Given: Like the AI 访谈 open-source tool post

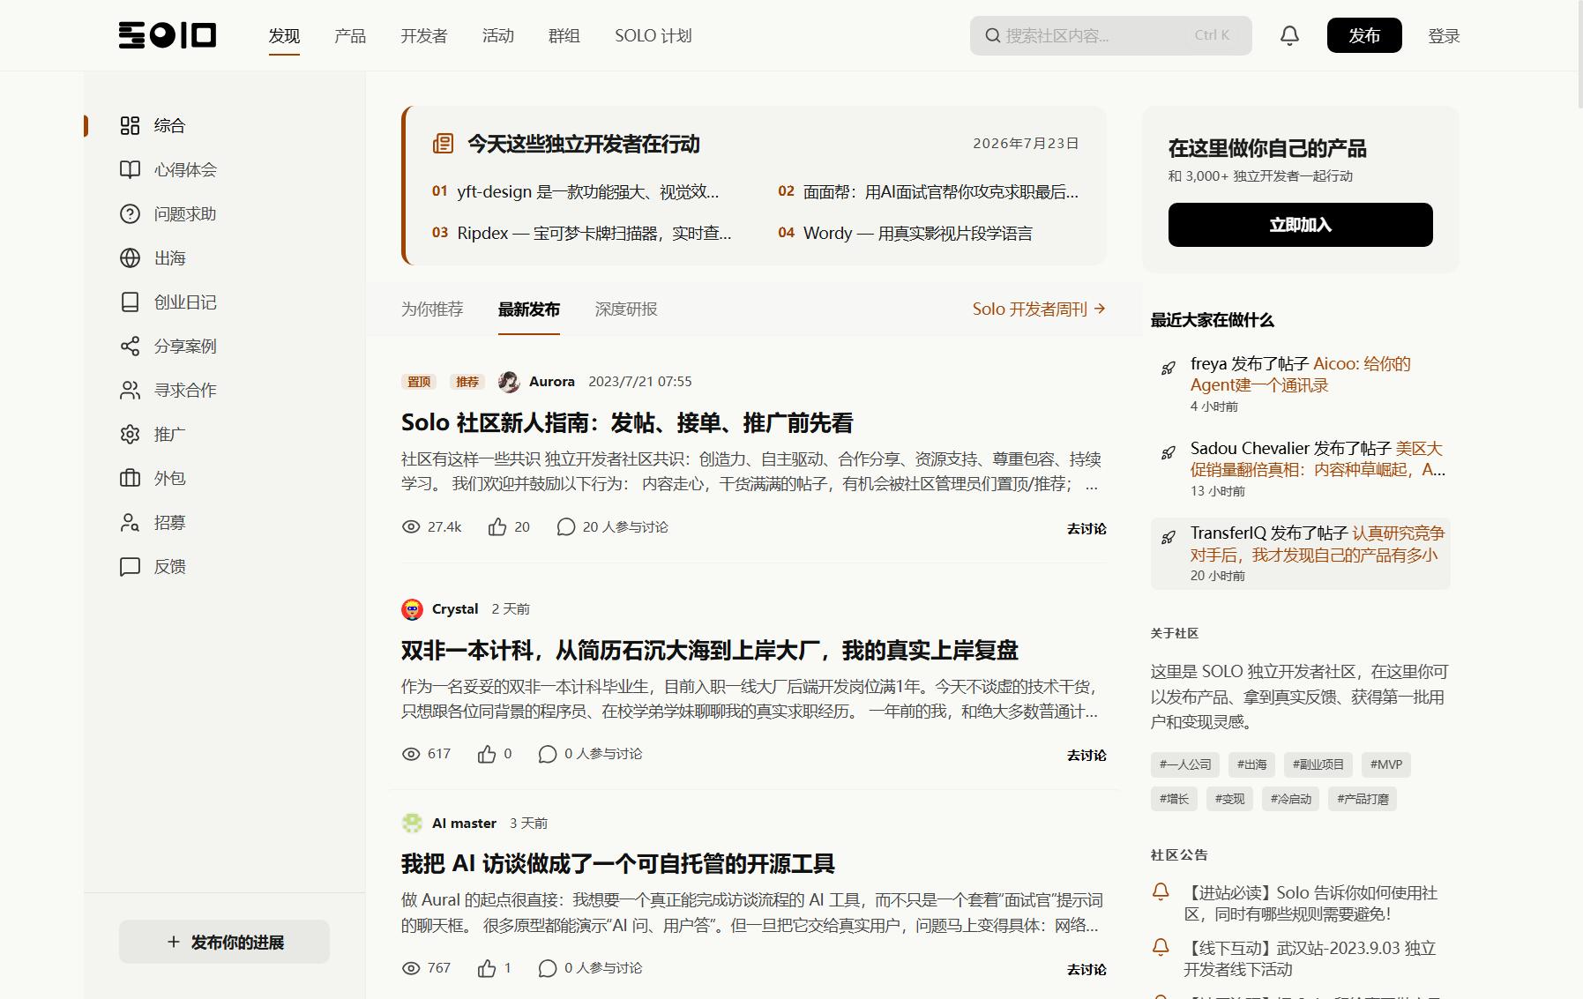Looking at the screenshot, I should [487, 968].
